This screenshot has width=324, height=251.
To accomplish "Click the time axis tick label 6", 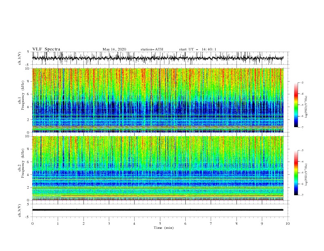I will [185, 224].
